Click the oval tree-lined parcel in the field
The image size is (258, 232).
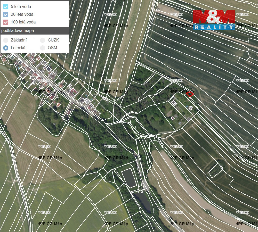pyautogui.click(x=215, y=169)
